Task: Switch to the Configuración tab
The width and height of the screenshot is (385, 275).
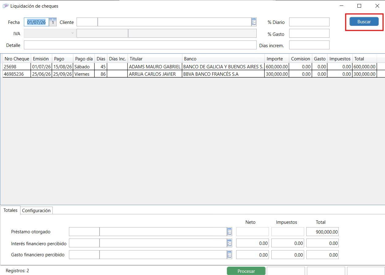Action: click(36, 211)
